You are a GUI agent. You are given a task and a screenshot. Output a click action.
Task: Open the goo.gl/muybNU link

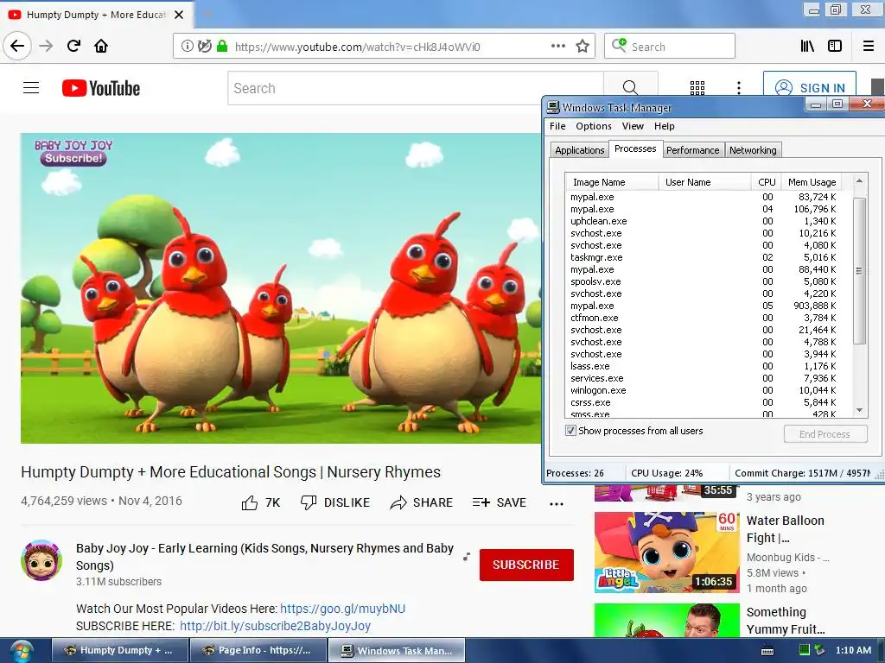342,609
